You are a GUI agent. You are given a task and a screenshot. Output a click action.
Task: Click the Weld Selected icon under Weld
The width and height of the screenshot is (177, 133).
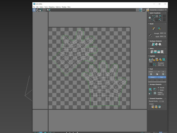click(x=155, y=64)
